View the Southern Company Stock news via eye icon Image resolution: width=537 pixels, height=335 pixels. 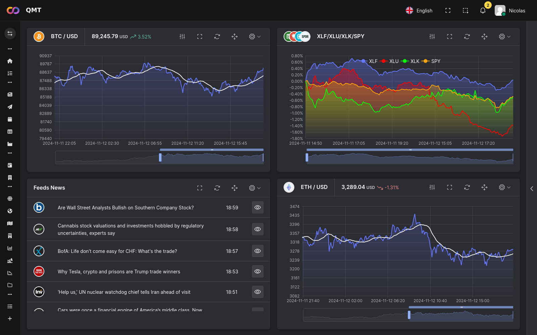[x=257, y=207]
